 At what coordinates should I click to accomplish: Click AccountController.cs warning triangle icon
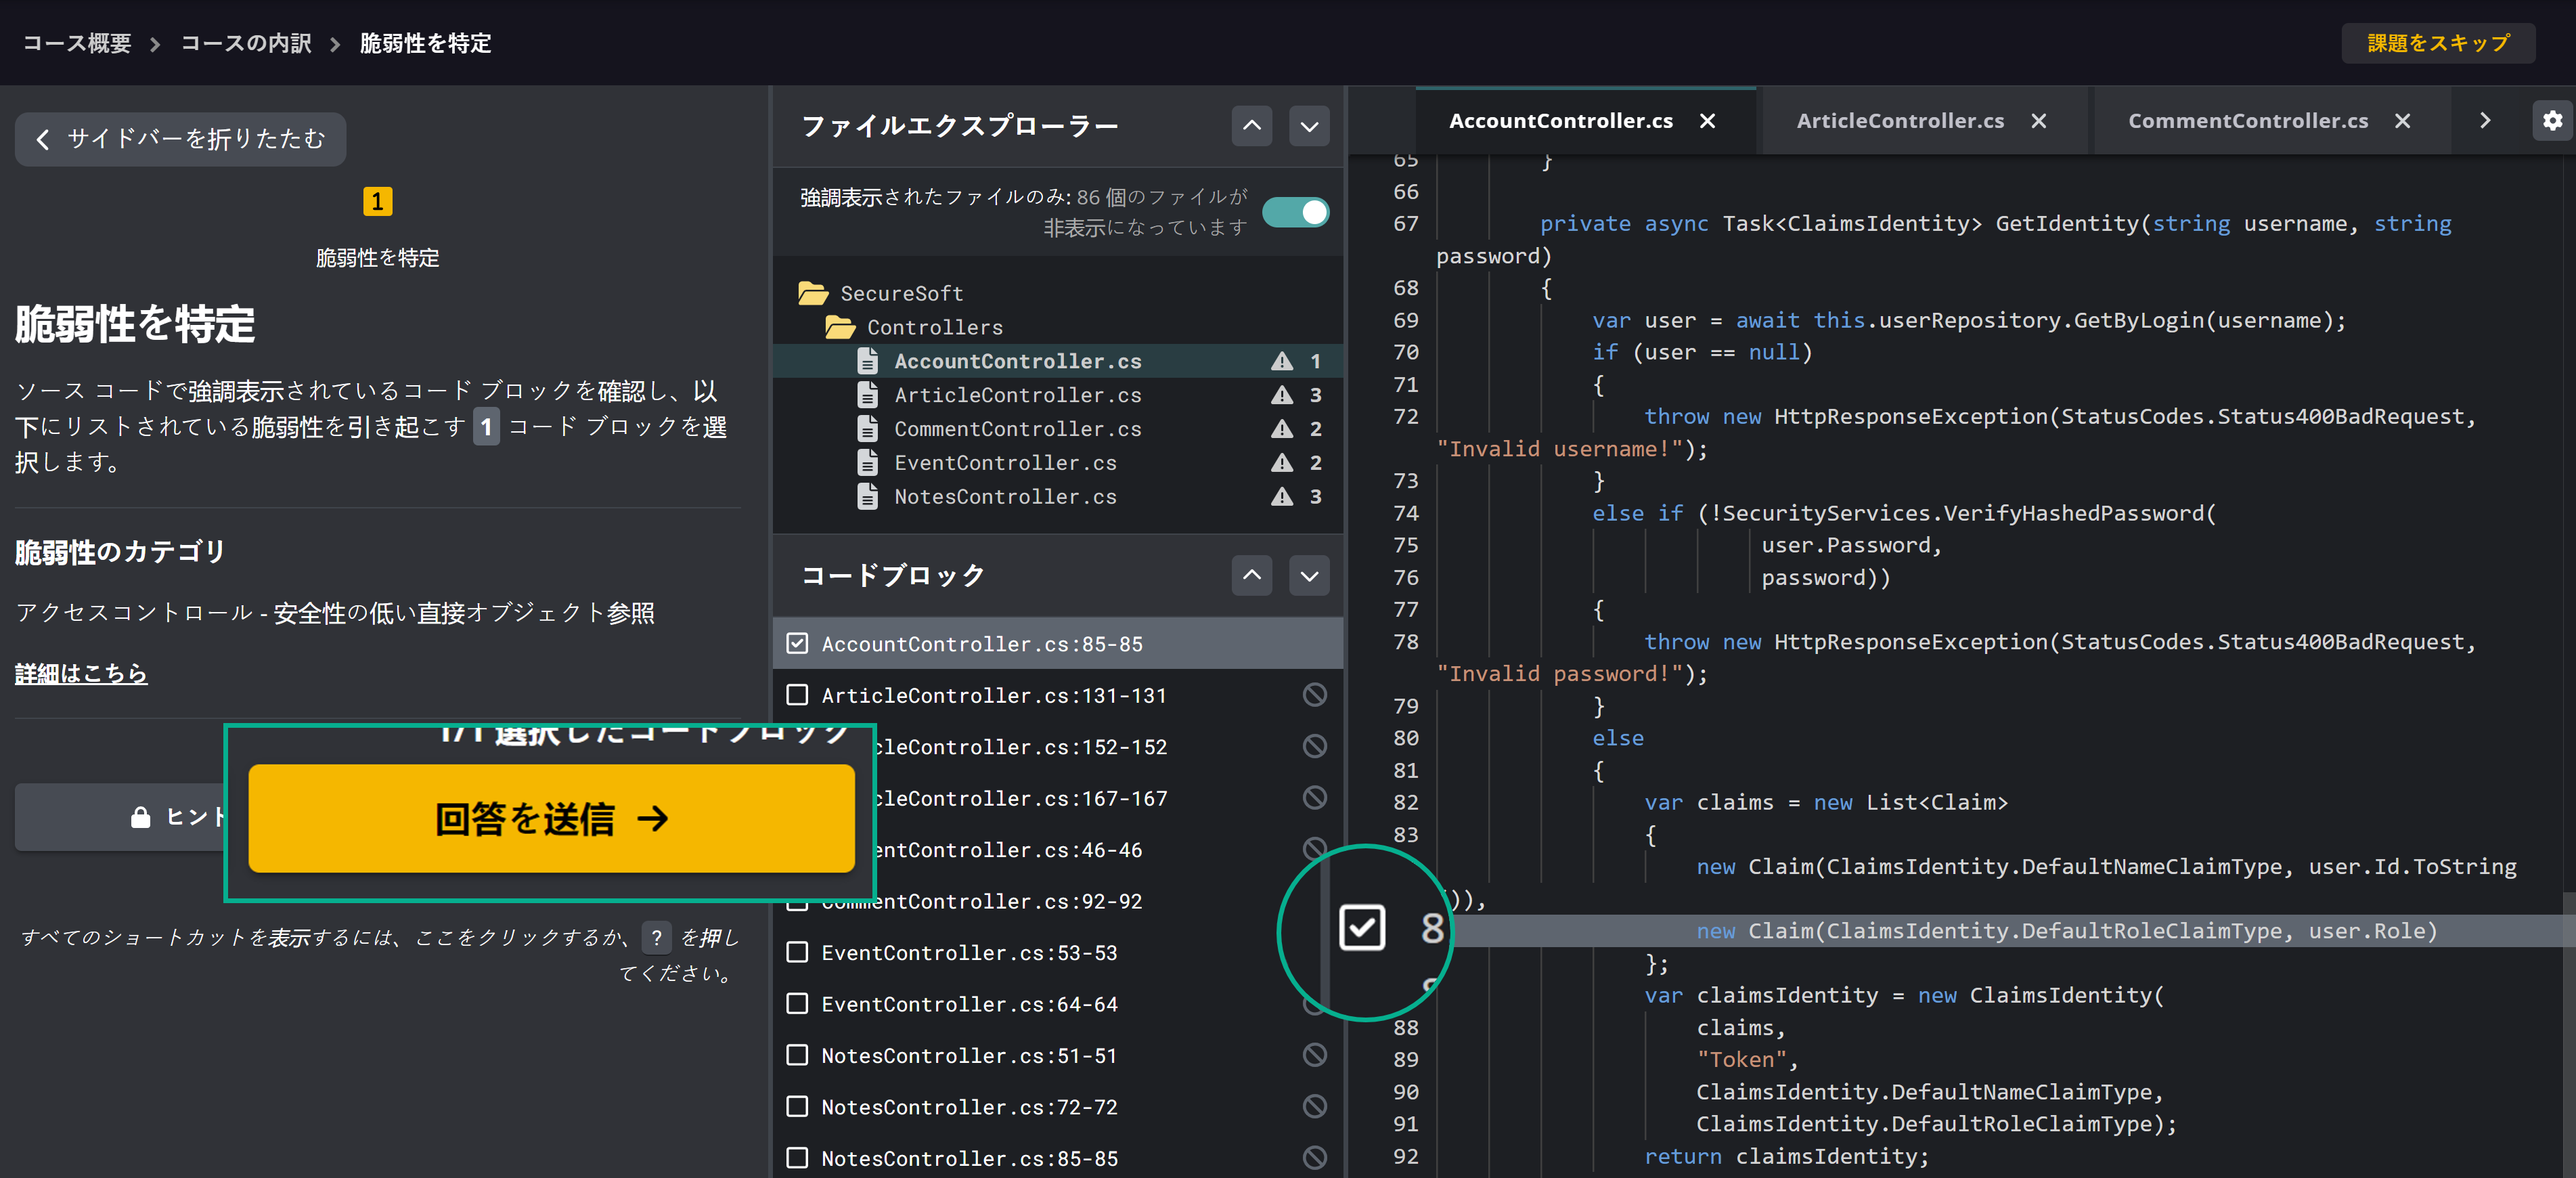pyautogui.click(x=1282, y=361)
